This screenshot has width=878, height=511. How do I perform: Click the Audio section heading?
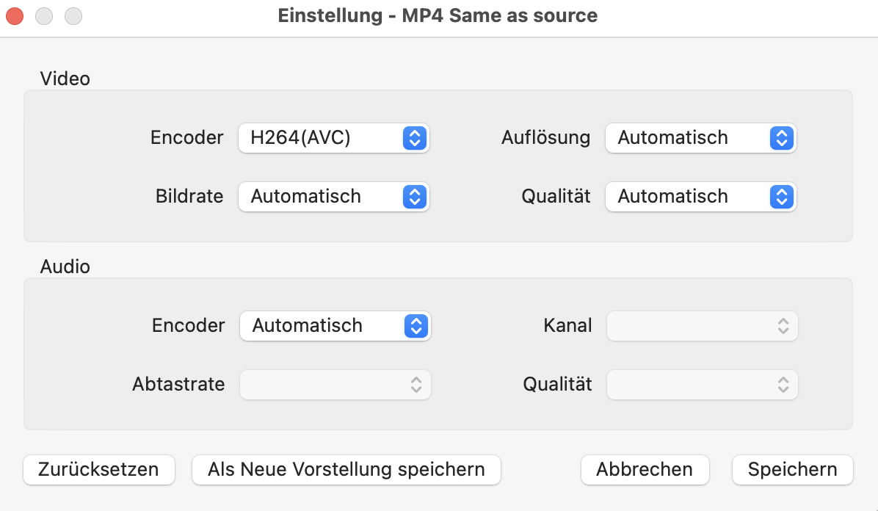point(65,267)
